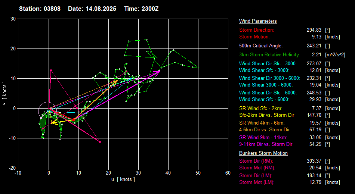
Task: Click the 9-11km Dir vs. Storm Dir label
Action: click(266, 144)
